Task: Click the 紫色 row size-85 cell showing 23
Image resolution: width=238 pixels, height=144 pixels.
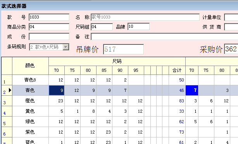Action: 104,132
